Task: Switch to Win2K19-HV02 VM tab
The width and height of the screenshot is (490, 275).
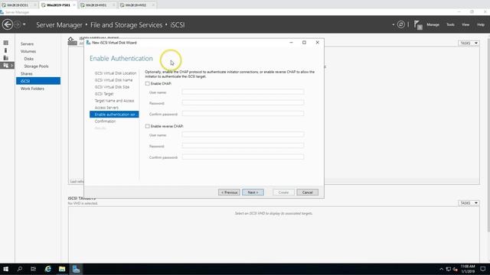Action: coord(136,5)
